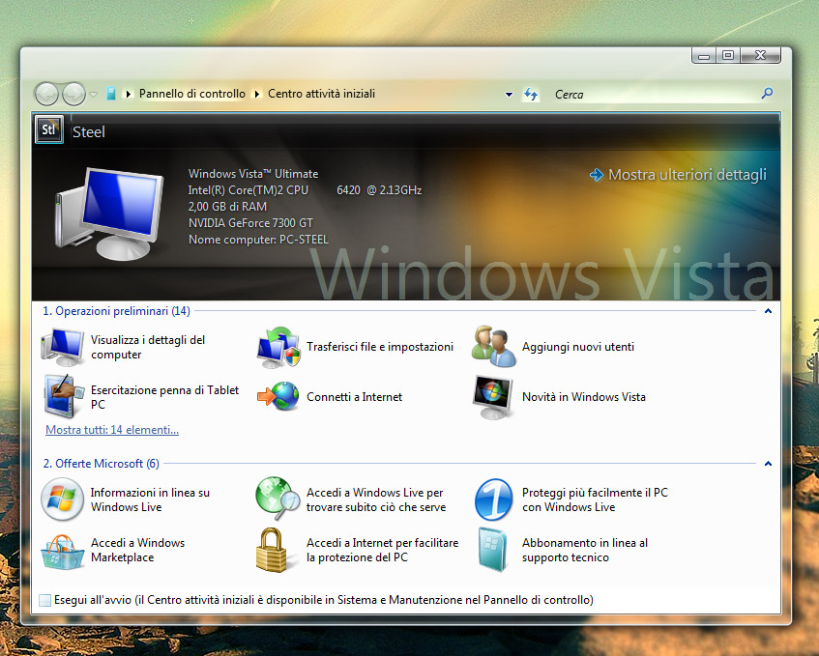Screen dimensions: 819x656
Task: Open Visualizza i dettagli del computer text
Action: coord(148,347)
